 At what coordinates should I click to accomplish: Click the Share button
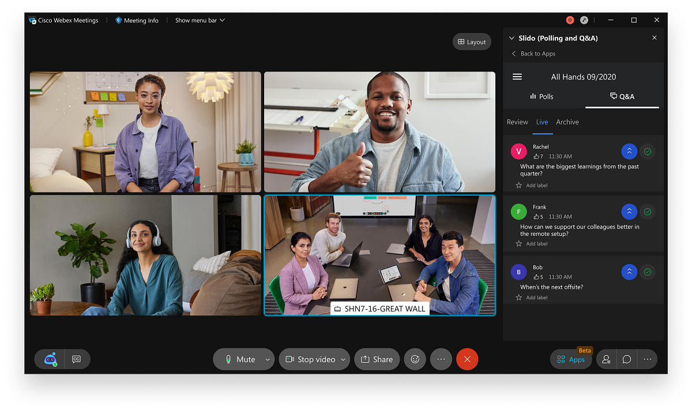click(x=377, y=359)
